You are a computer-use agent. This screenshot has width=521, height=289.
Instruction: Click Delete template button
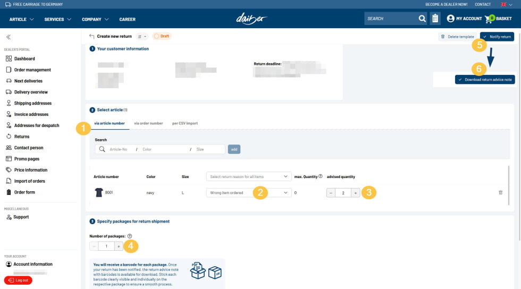[458, 37]
